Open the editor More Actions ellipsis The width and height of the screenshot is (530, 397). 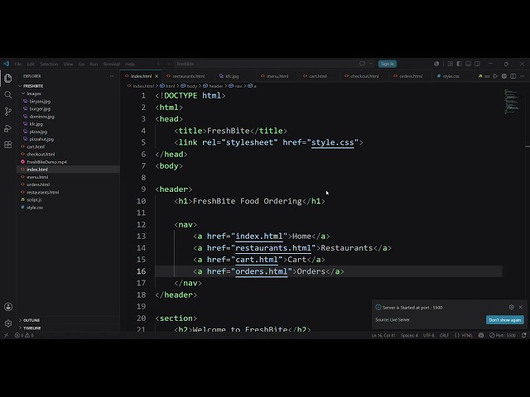[x=523, y=76]
